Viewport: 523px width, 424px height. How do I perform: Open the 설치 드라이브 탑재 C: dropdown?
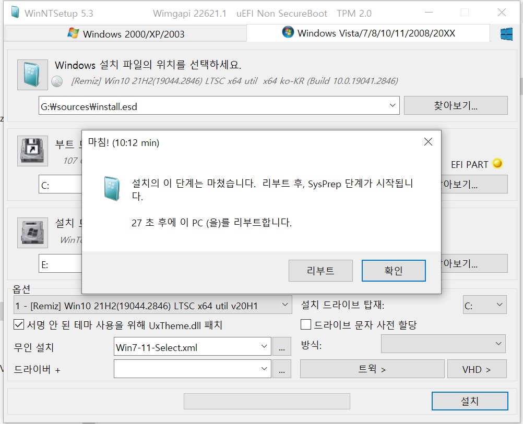[x=485, y=305]
